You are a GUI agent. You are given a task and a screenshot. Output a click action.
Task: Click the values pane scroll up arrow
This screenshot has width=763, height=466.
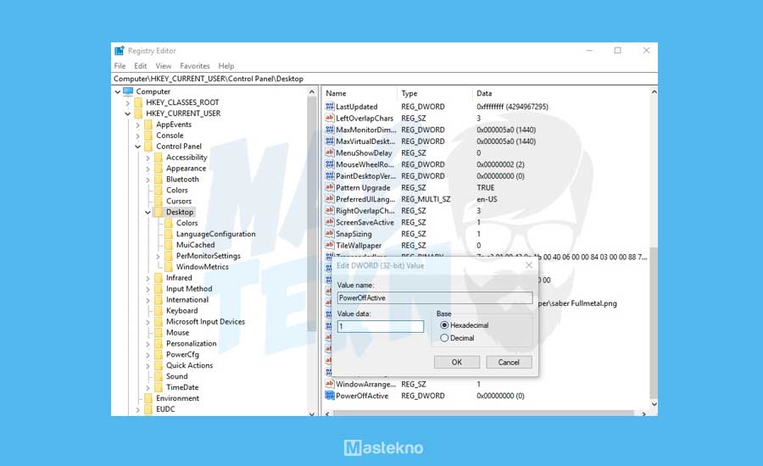(654, 92)
